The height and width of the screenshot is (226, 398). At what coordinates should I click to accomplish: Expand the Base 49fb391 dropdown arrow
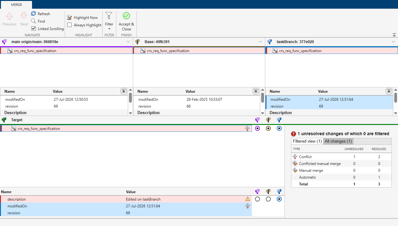[x=261, y=42]
